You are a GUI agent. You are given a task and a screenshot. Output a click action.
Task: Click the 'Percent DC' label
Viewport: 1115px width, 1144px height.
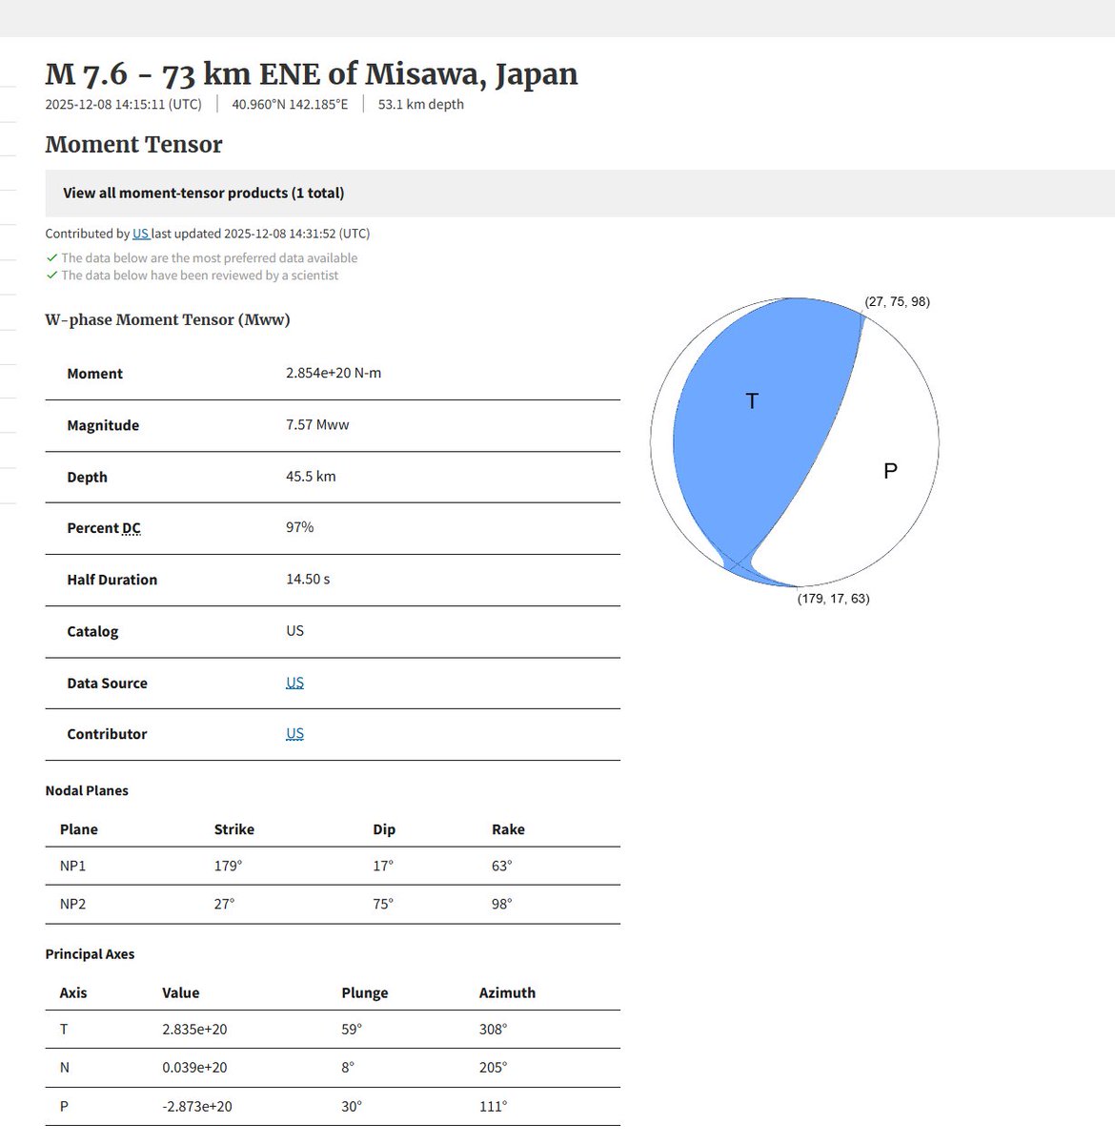104,528
